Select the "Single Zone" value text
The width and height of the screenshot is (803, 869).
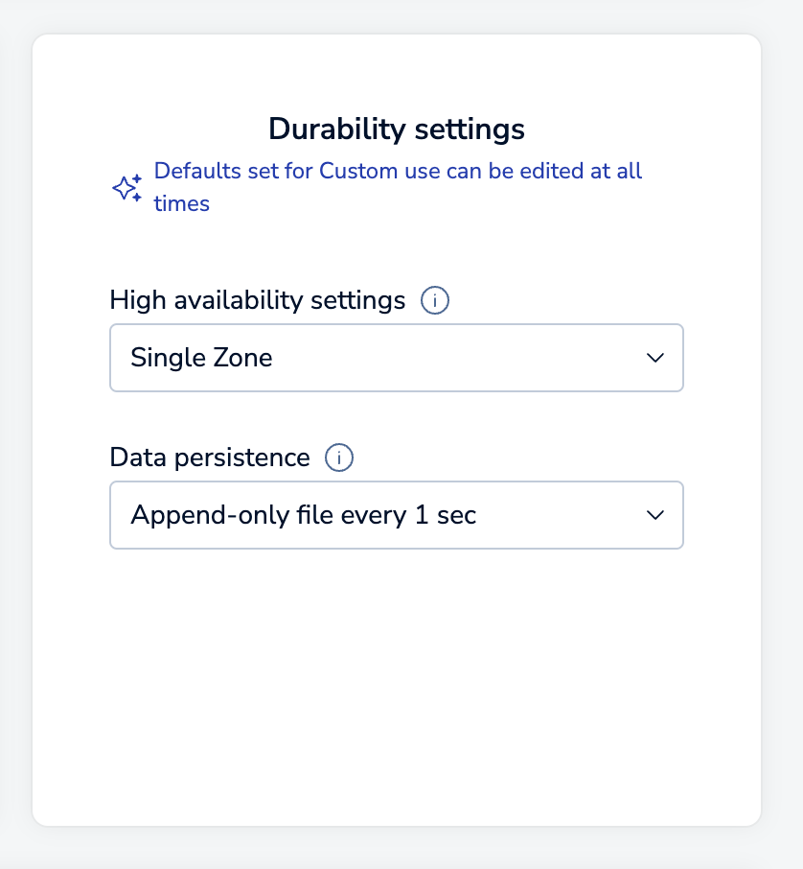point(201,358)
